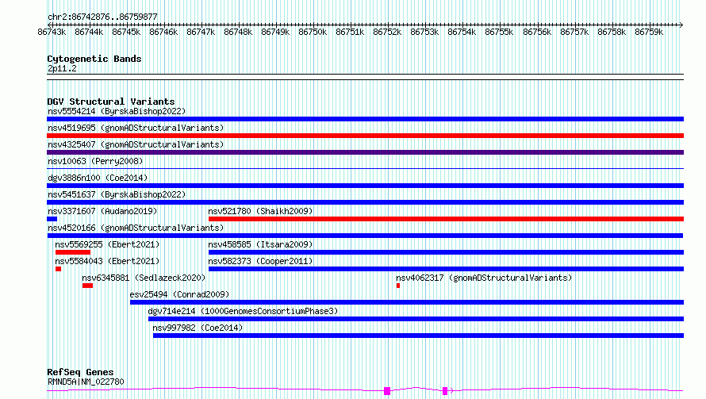
Task: Click the 86755k ruler tick
Action: 499,32
